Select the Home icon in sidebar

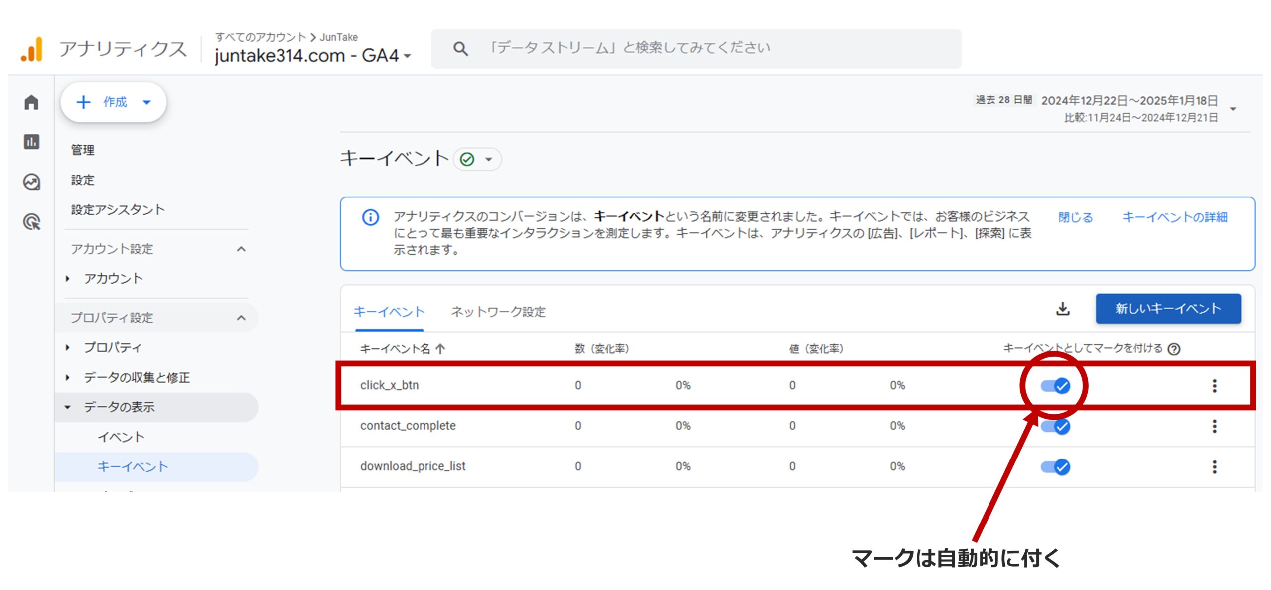tap(32, 102)
